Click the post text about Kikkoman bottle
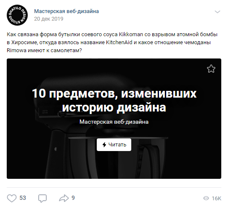228x207 pixels. pos(112,42)
